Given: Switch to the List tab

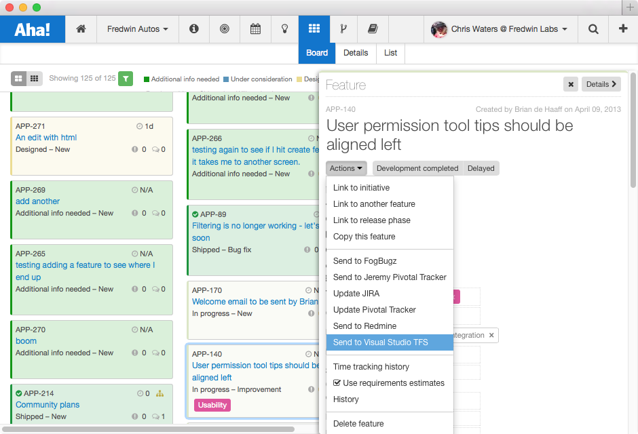Looking at the screenshot, I should pyautogui.click(x=391, y=53).
